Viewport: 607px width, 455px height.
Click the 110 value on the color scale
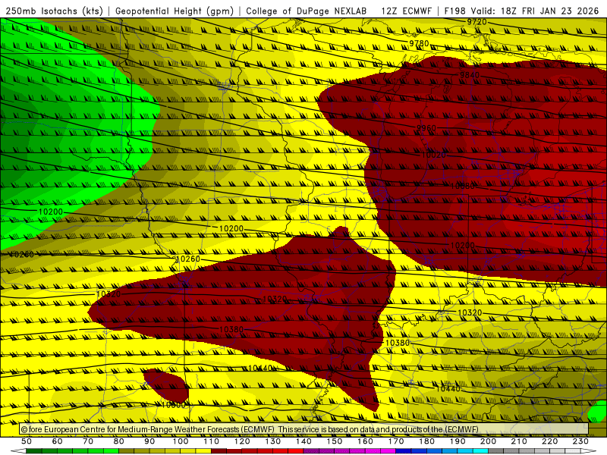tap(211, 441)
